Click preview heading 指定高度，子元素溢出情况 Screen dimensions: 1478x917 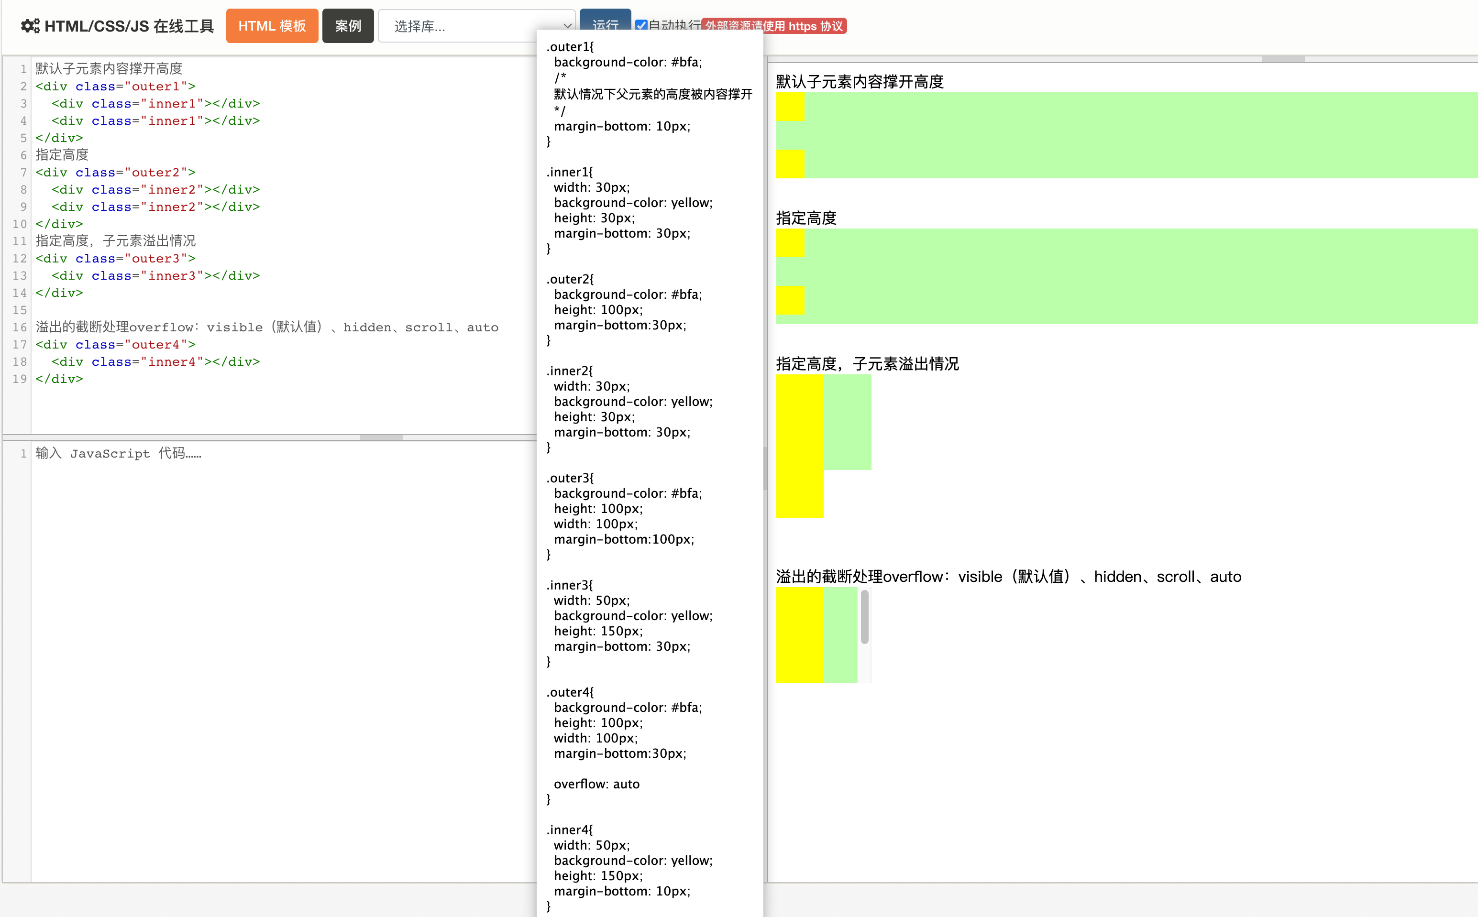point(867,364)
